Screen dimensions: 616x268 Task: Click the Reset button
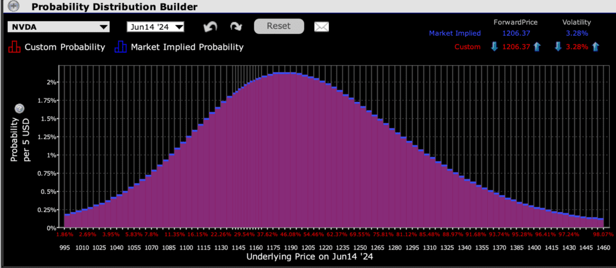pyautogui.click(x=279, y=26)
